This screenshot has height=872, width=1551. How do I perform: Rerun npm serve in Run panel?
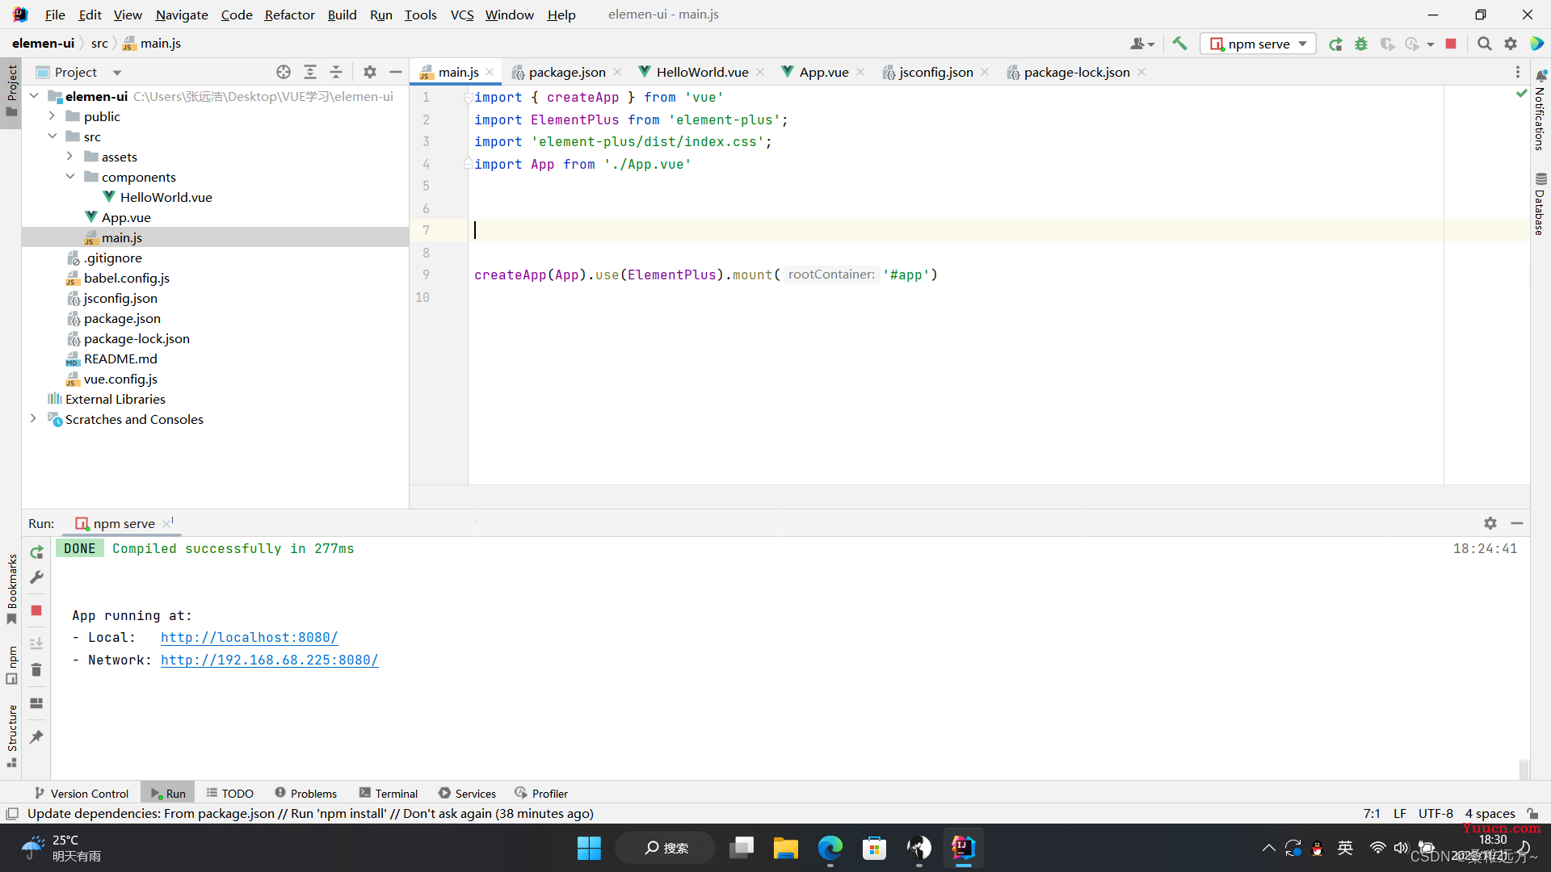[36, 552]
